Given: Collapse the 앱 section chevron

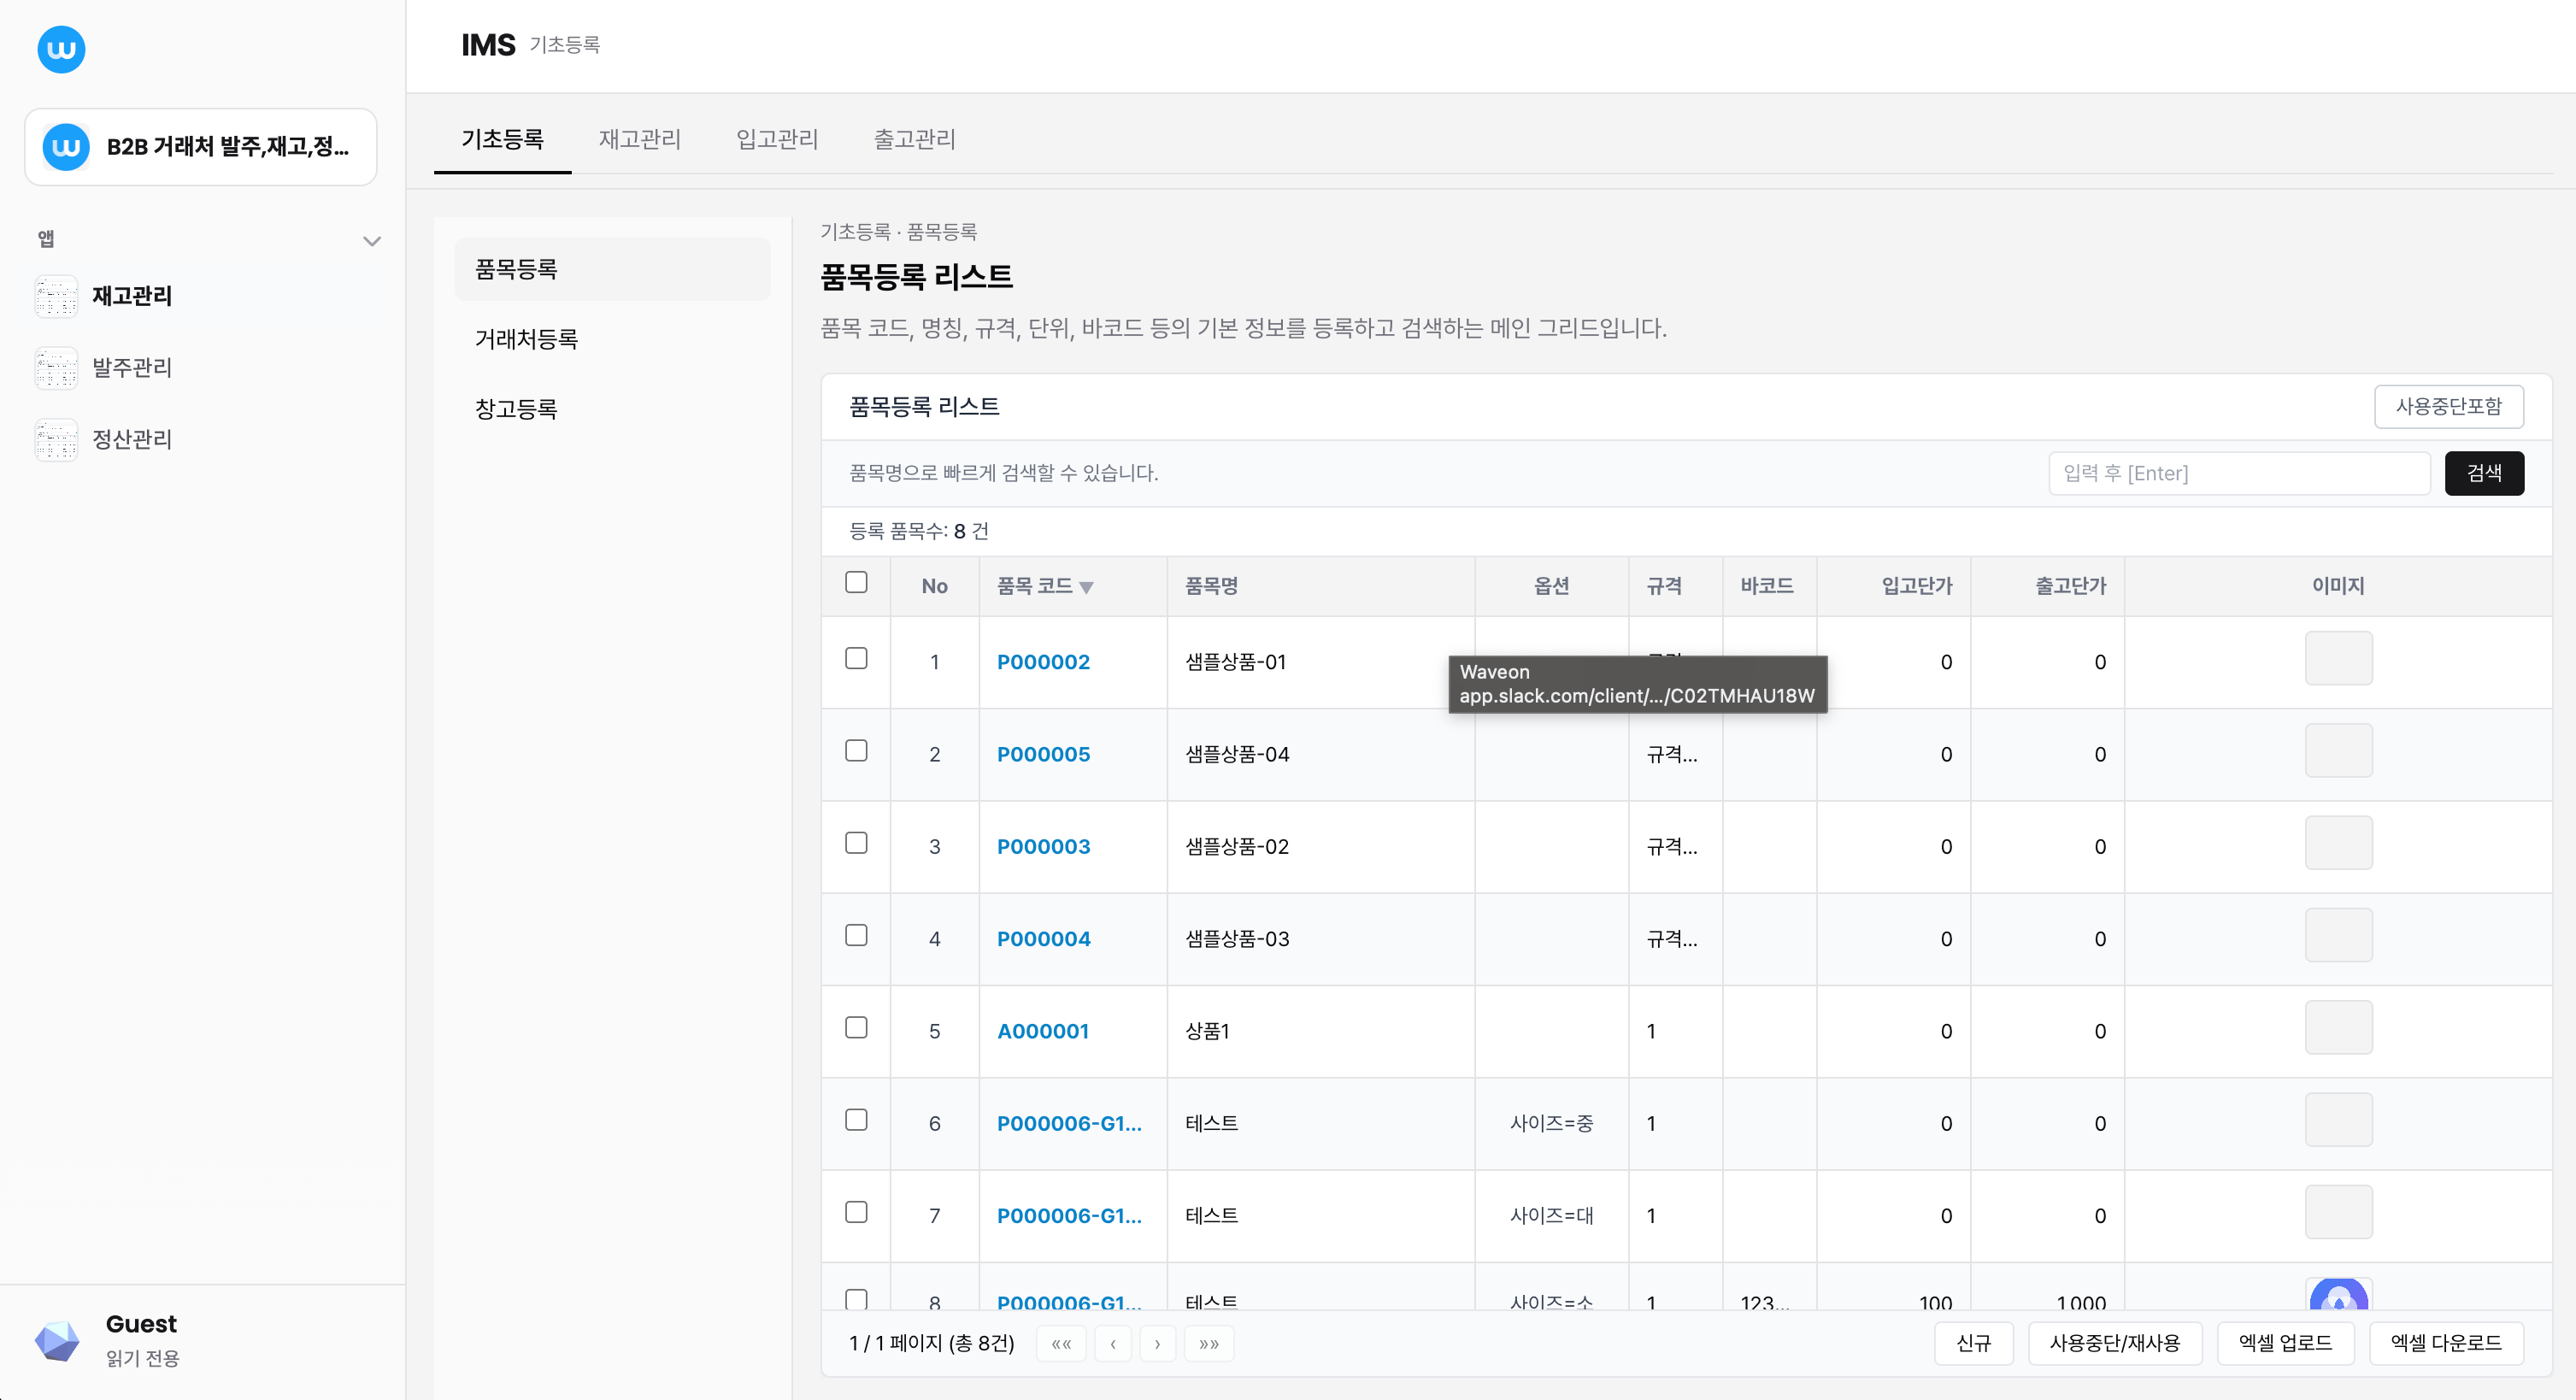Looking at the screenshot, I should 372,240.
